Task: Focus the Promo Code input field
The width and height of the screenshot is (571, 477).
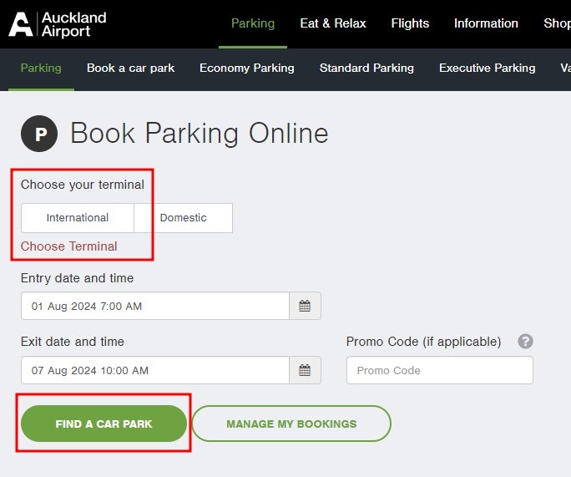Action: (x=440, y=370)
